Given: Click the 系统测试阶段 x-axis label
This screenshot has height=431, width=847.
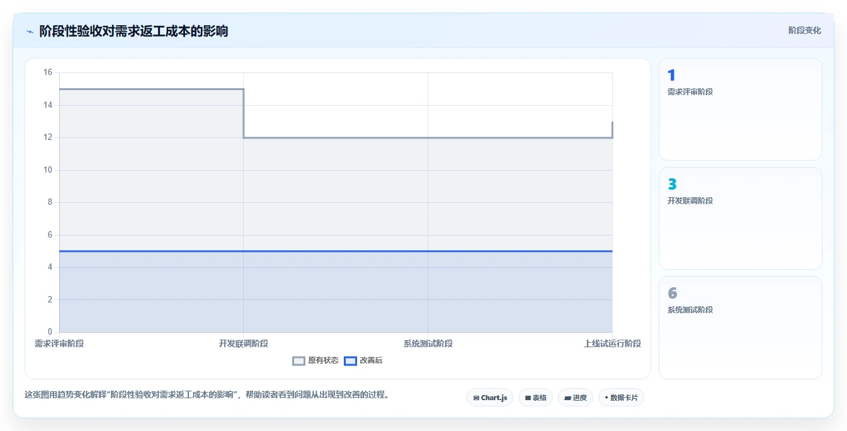Looking at the screenshot, I should [428, 343].
